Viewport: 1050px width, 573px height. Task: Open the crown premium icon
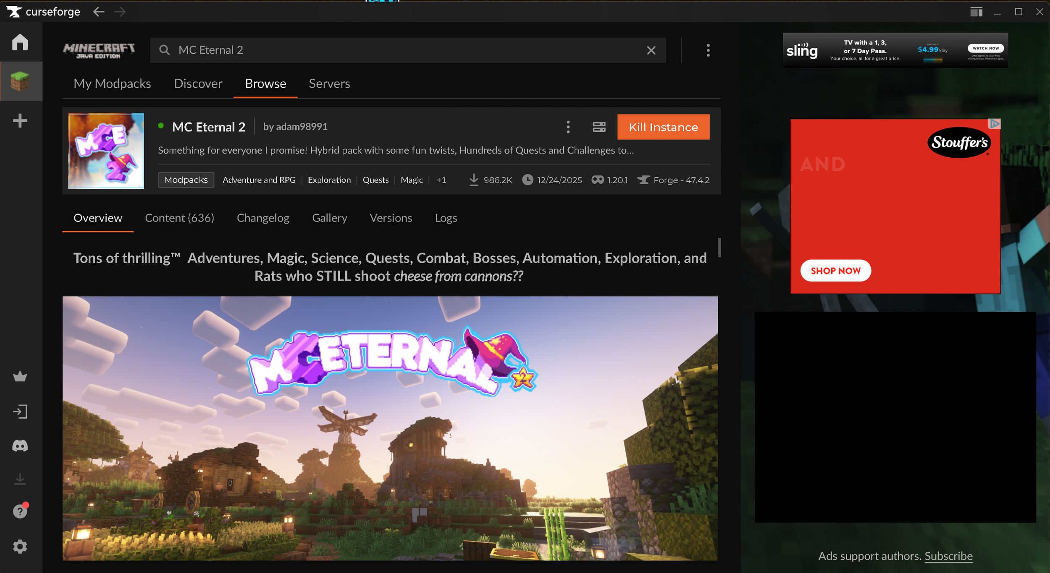click(x=20, y=376)
